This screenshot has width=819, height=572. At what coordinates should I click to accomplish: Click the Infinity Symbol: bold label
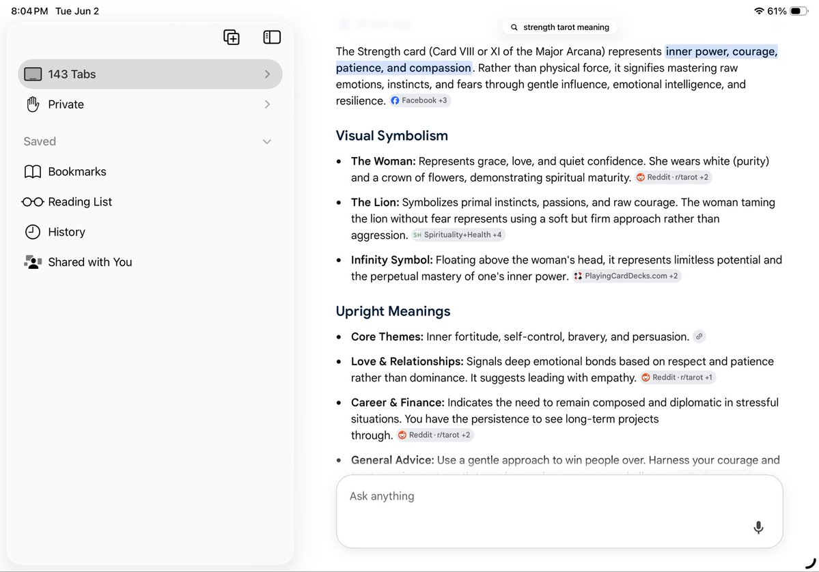tap(392, 260)
